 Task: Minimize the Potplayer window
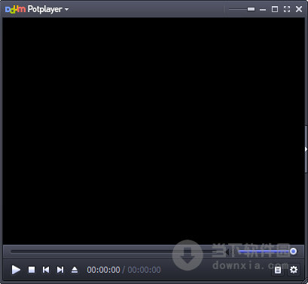(x=263, y=10)
